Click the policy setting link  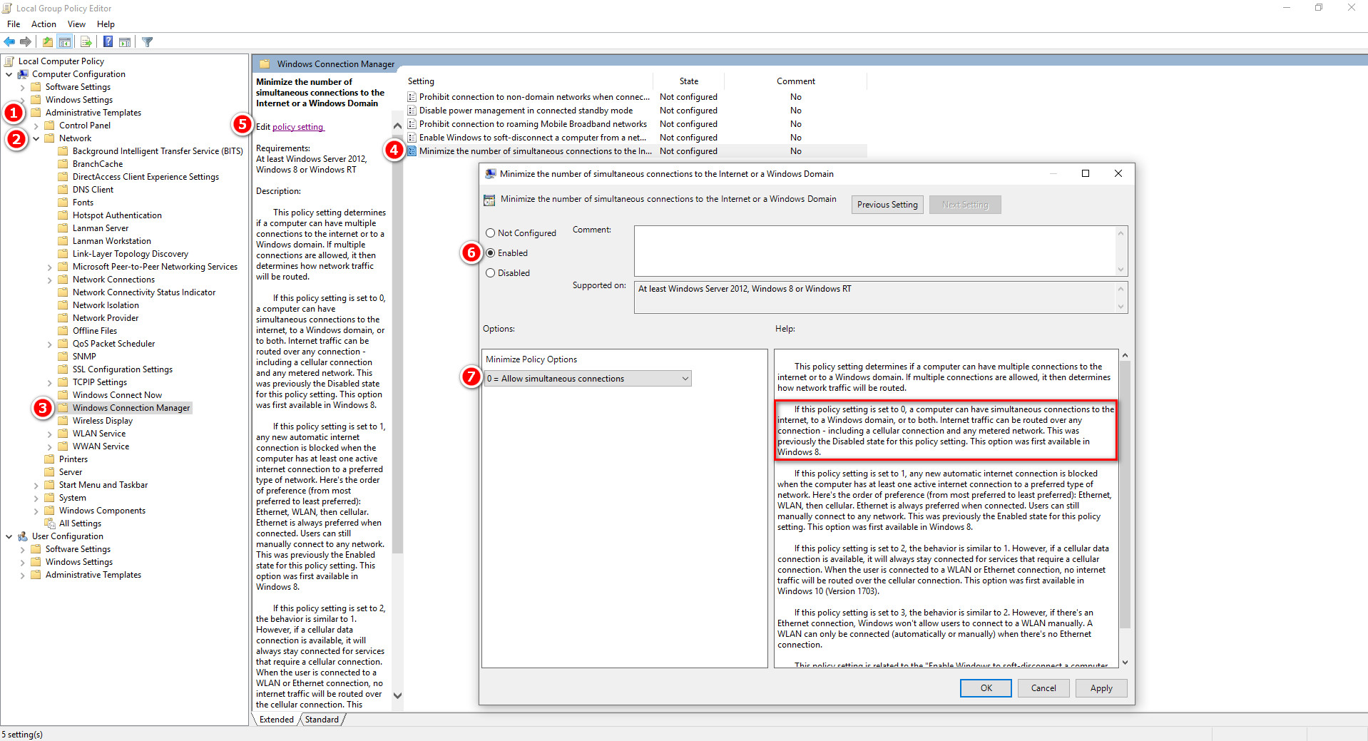[x=298, y=127]
